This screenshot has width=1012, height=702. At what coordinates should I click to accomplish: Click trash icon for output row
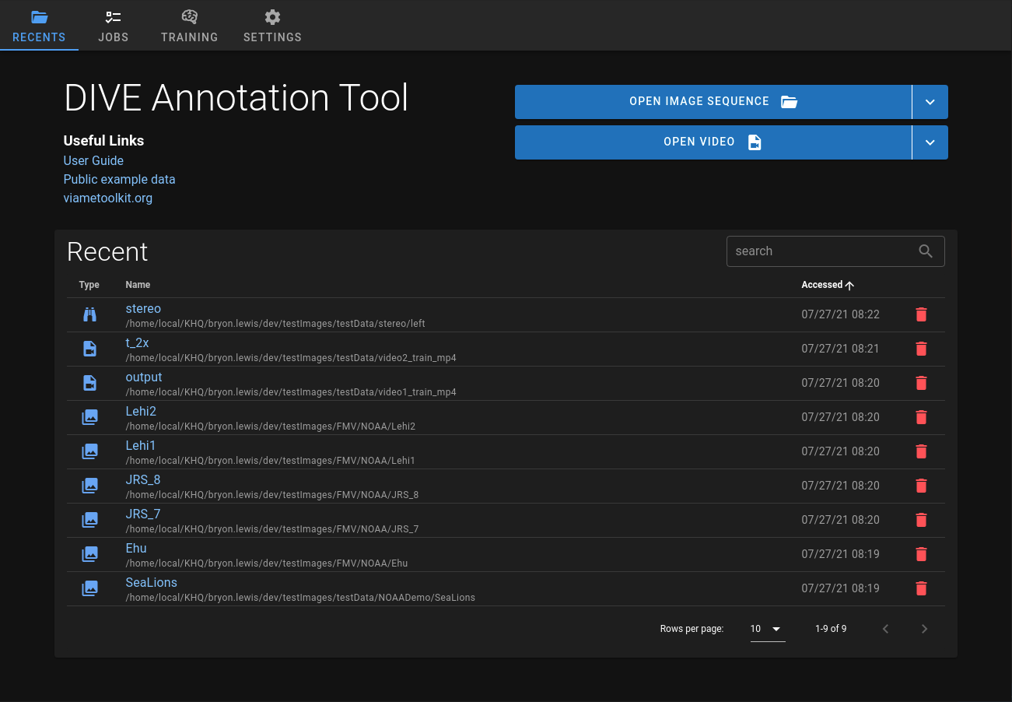tap(921, 383)
